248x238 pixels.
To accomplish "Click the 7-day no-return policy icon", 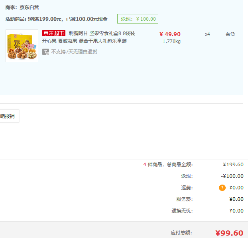I will click(45, 52).
